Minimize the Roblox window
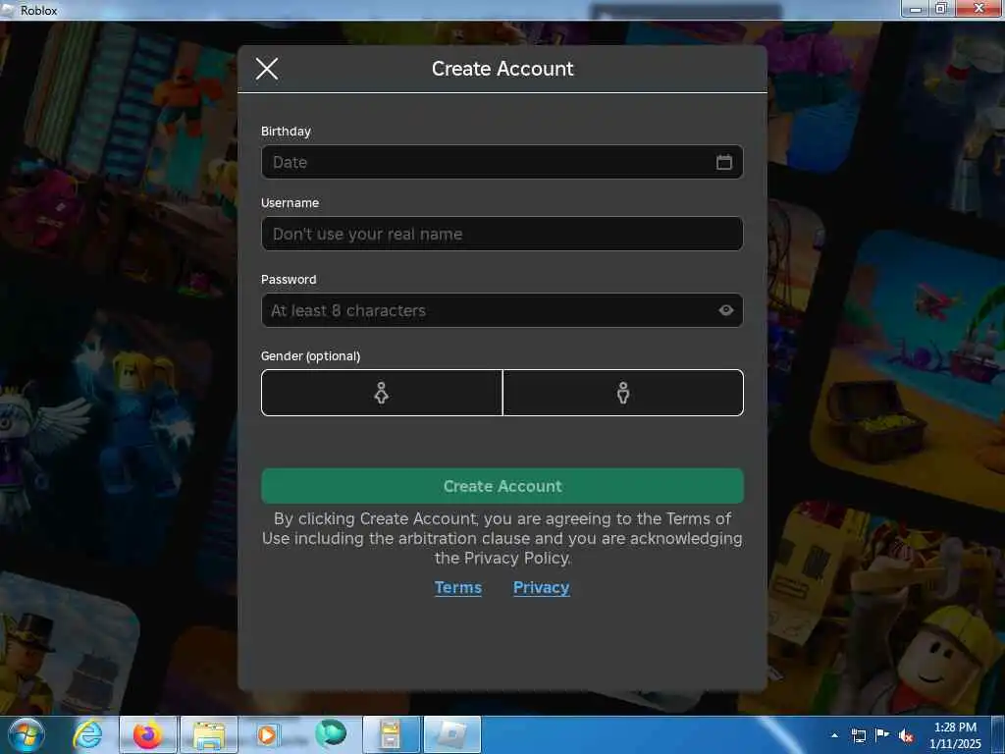 (916, 8)
